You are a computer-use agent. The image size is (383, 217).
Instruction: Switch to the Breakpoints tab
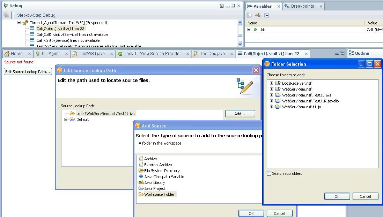point(302,6)
